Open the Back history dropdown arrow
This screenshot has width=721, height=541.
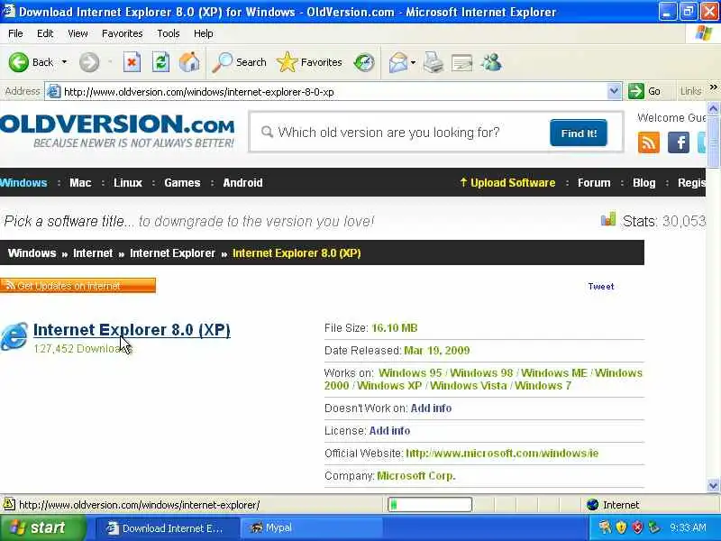tap(64, 62)
